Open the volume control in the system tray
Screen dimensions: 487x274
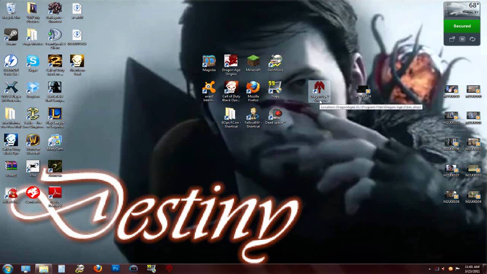(x=443, y=268)
